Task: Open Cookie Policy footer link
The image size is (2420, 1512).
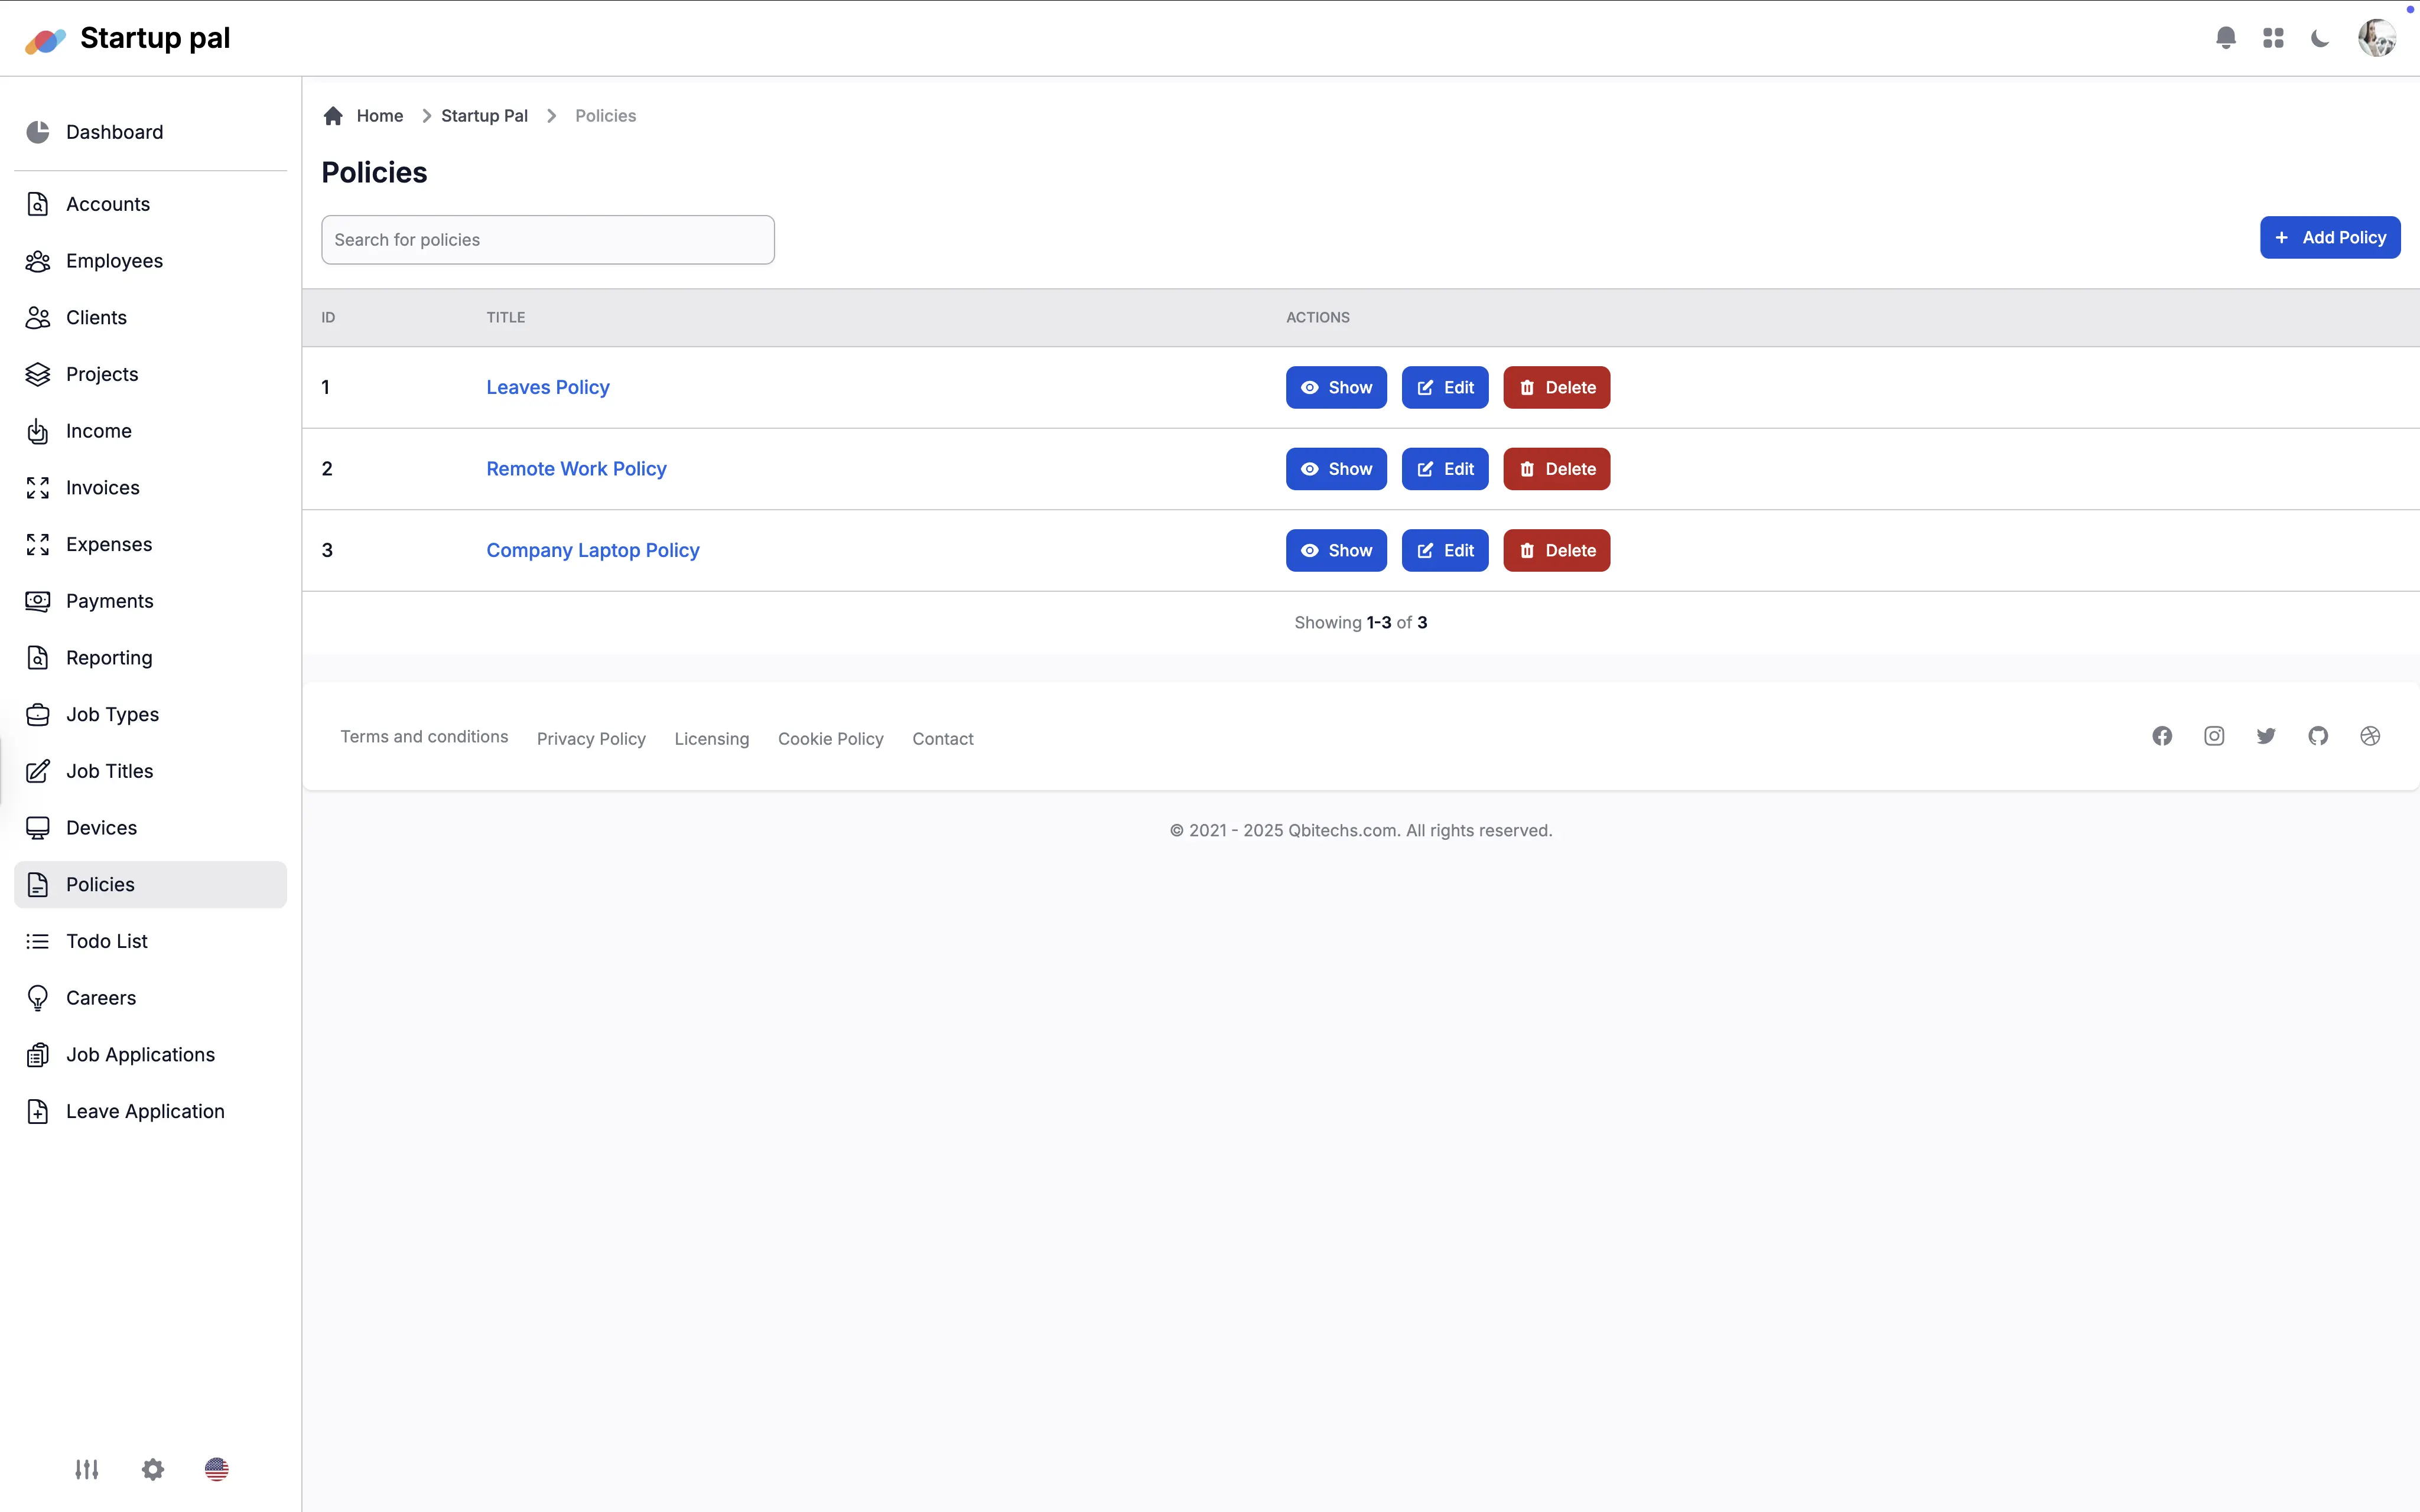Action: (831, 739)
